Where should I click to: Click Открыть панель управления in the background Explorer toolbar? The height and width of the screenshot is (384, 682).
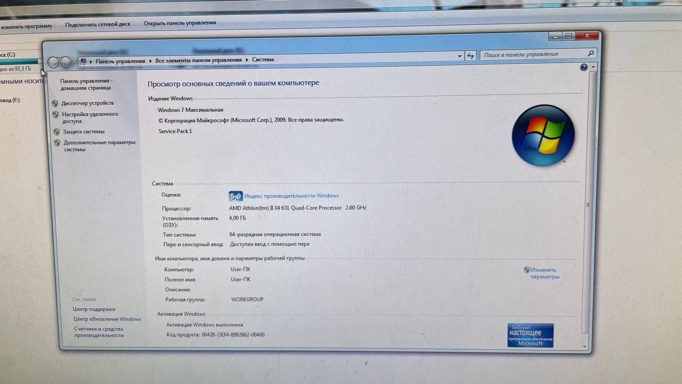coord(180,23)
